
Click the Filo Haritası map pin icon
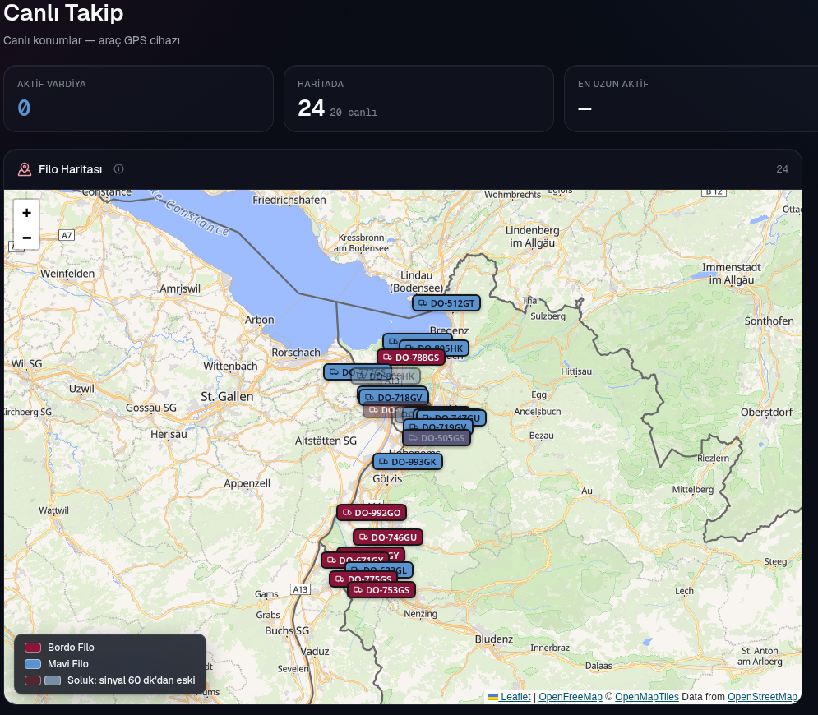[25, 169]
